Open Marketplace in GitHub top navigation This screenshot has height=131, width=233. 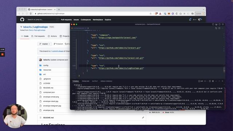tap(98, 20)
